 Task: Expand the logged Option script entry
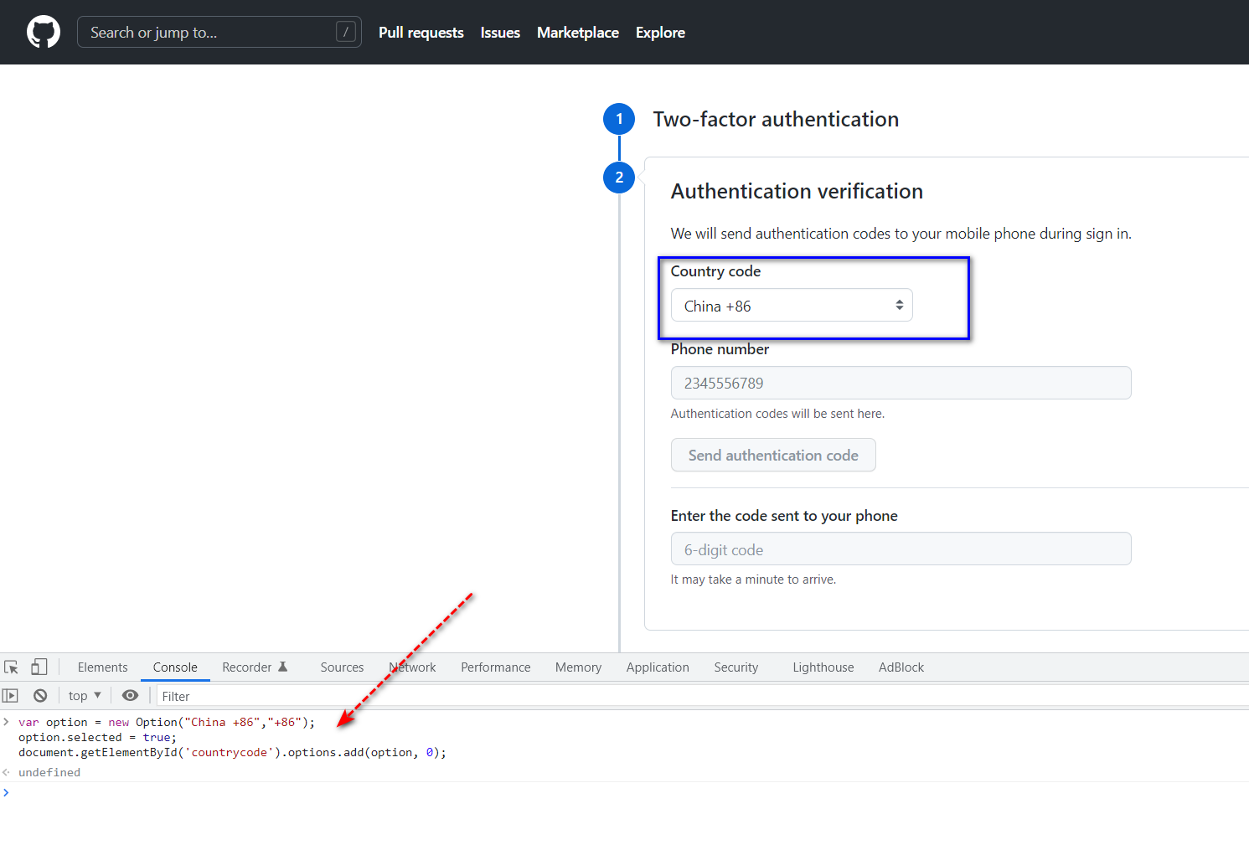(6, 721)
